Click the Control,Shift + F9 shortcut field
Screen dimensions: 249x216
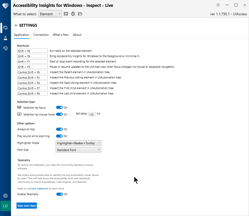[32, 94]
